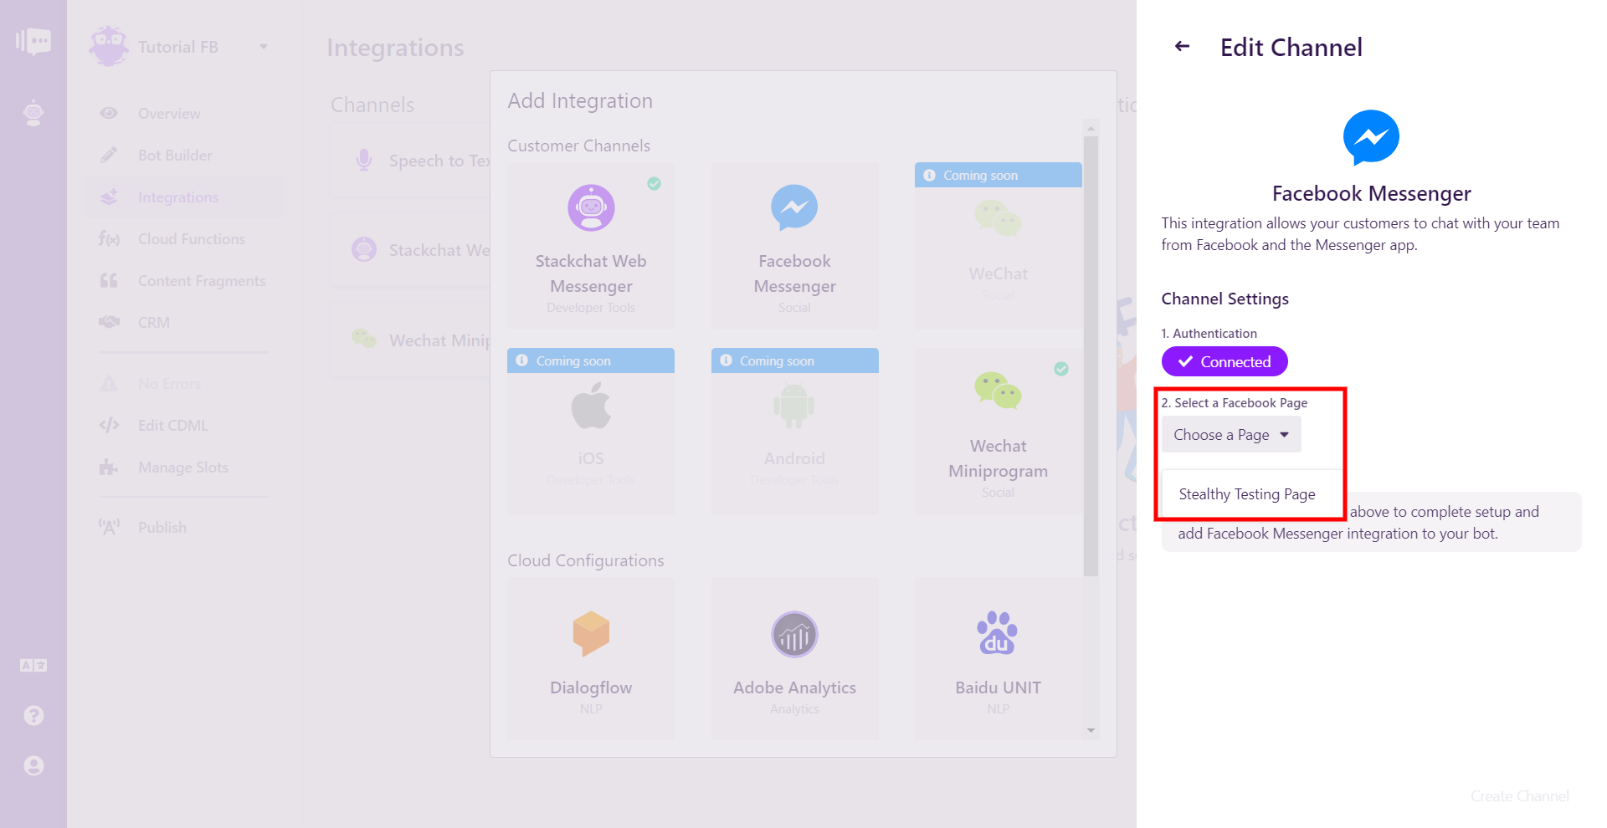1607x828 pixels.
Task: Click the Cloud Configurations heading
Action: pyautogui.click(x=586, y=560)
